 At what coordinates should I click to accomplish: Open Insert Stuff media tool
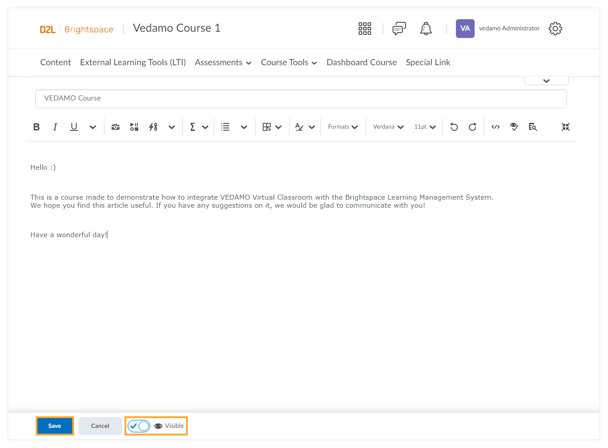click(x=134, y=127)
